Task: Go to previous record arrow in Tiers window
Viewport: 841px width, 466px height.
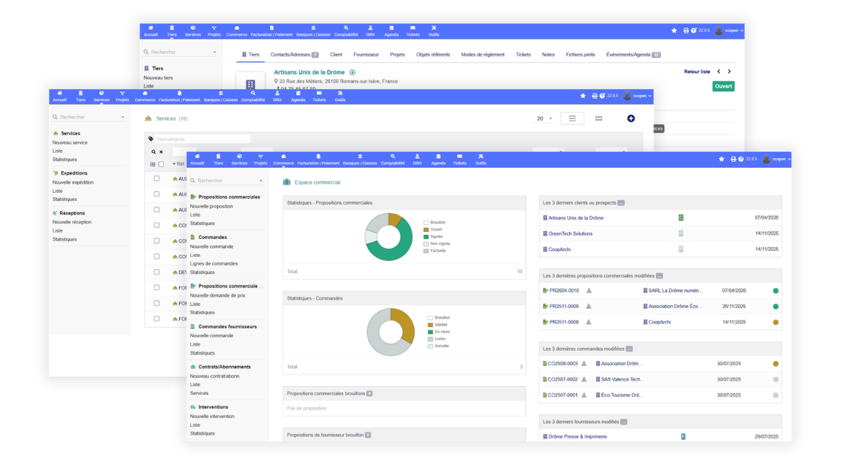Action: click(719, 72)
